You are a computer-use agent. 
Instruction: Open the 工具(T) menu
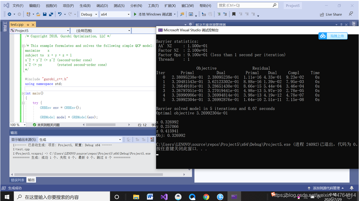click(x=153, y=6)
